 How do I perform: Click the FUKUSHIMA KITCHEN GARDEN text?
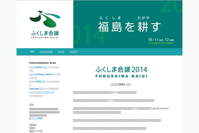tap(161, 43)
